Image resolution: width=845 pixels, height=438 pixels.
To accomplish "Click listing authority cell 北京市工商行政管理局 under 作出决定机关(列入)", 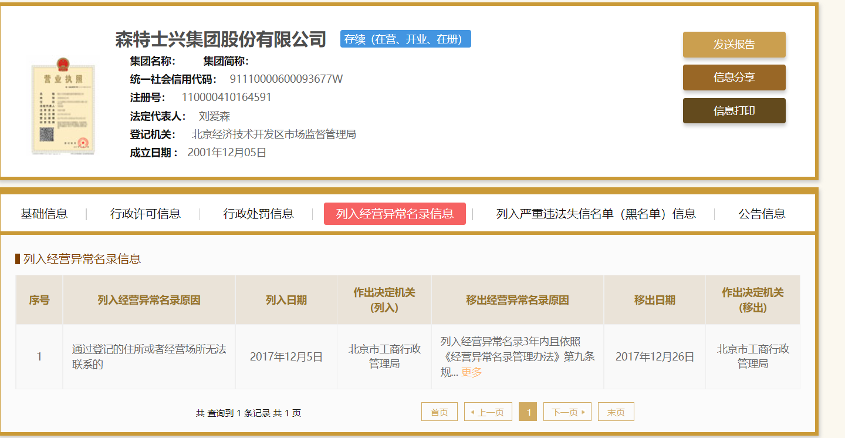I will pos(384,356).
